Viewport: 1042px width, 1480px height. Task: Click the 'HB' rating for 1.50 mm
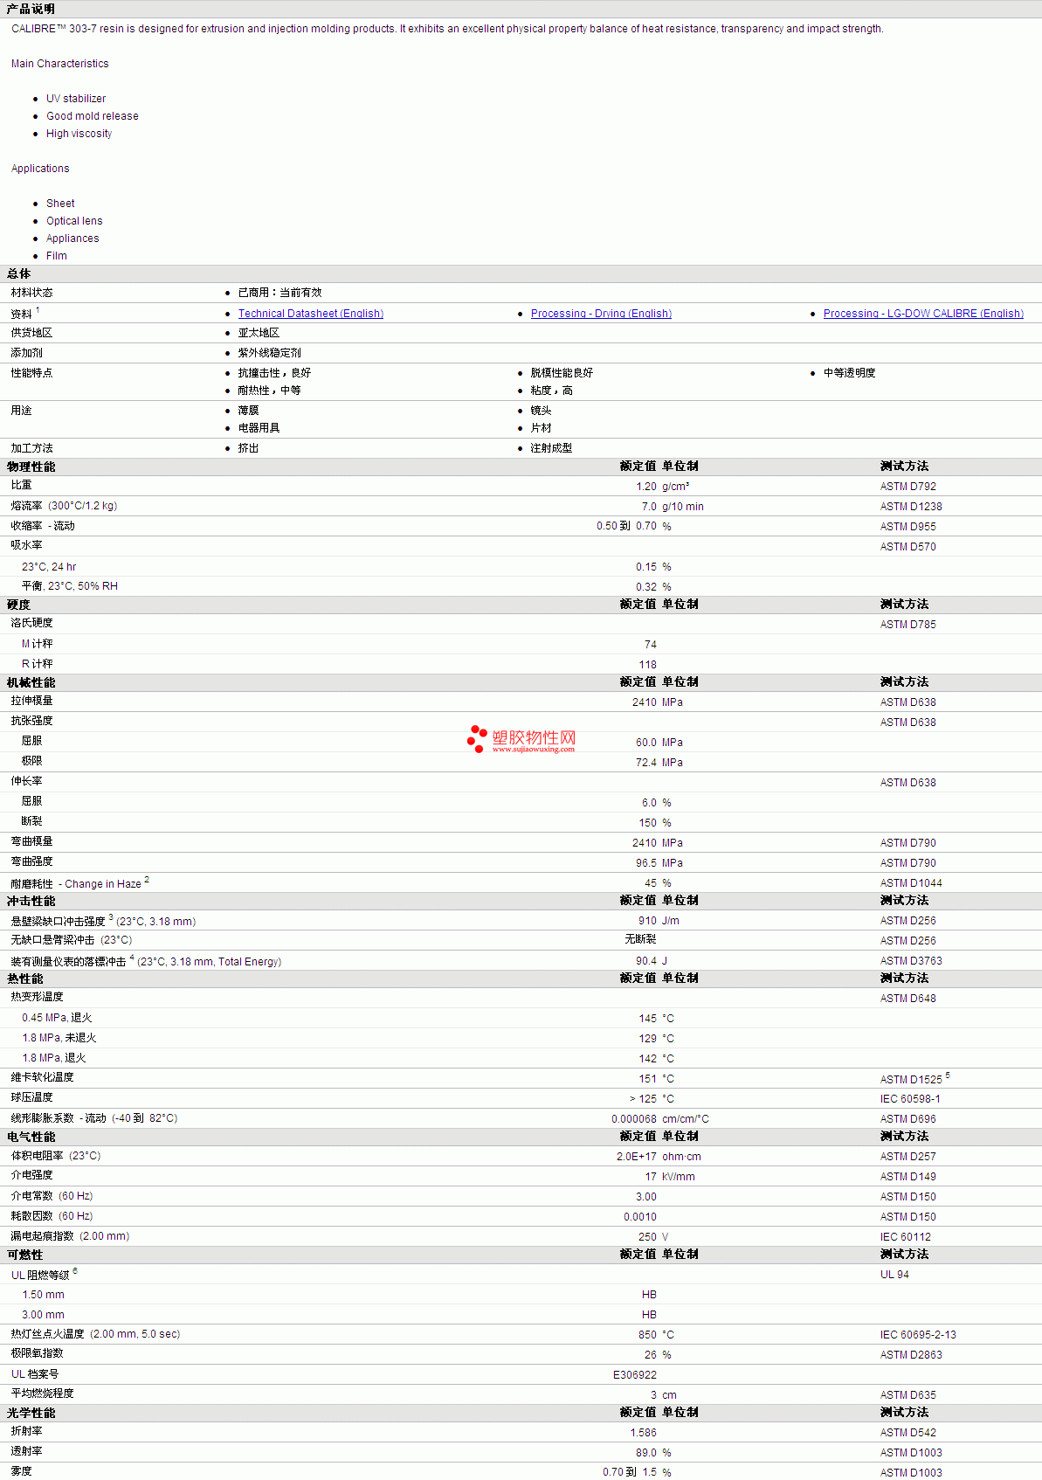(649, 1295)
